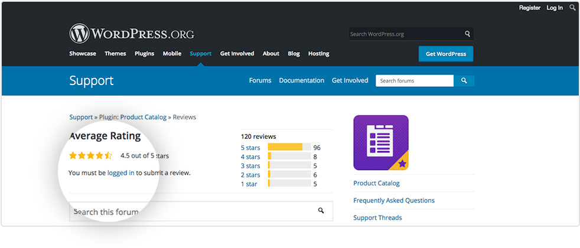Focus the Search this forum field
The image size is (580, 248).
[x=201, y=211]
